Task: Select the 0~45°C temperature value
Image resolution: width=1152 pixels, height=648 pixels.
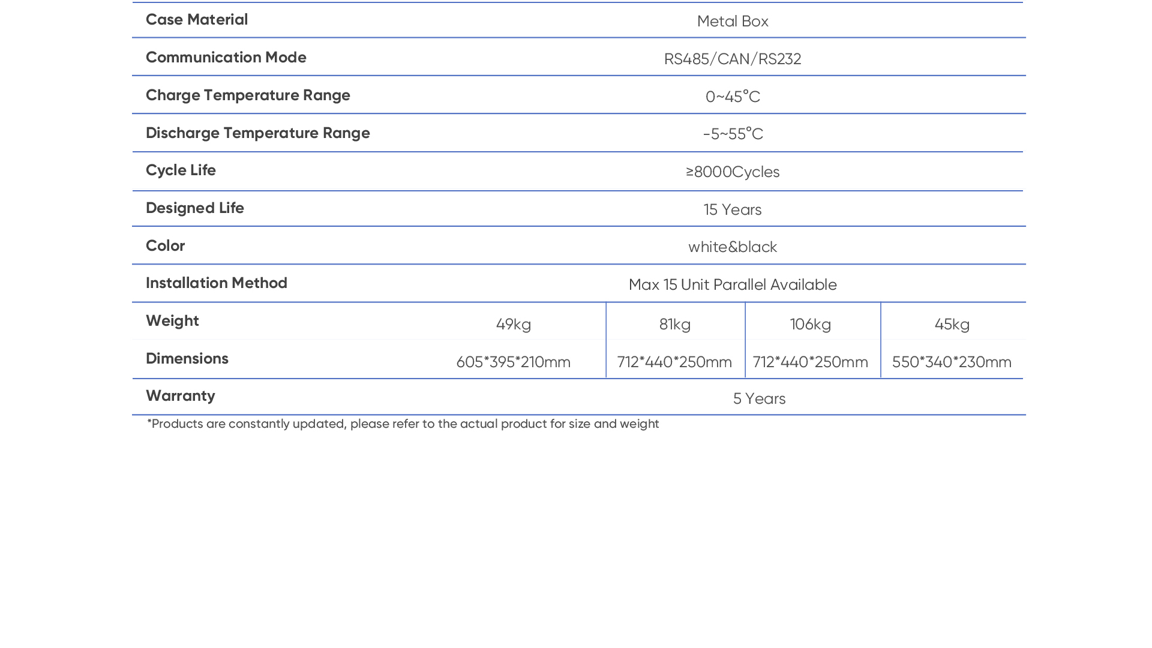Action: (733, 97)
